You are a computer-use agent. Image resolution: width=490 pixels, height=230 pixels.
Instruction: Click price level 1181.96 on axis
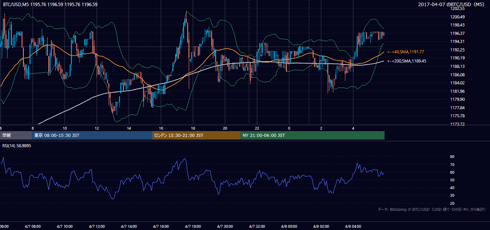pos(457,91)
